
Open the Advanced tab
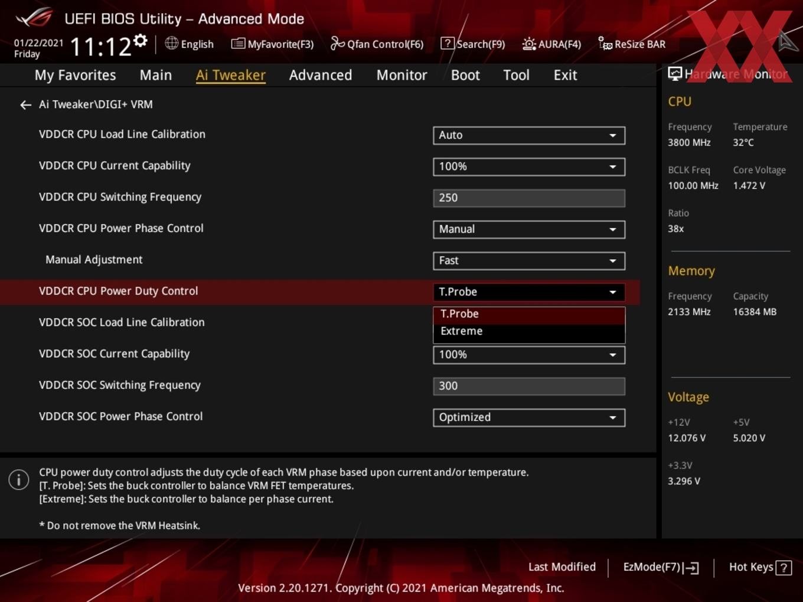321,75
